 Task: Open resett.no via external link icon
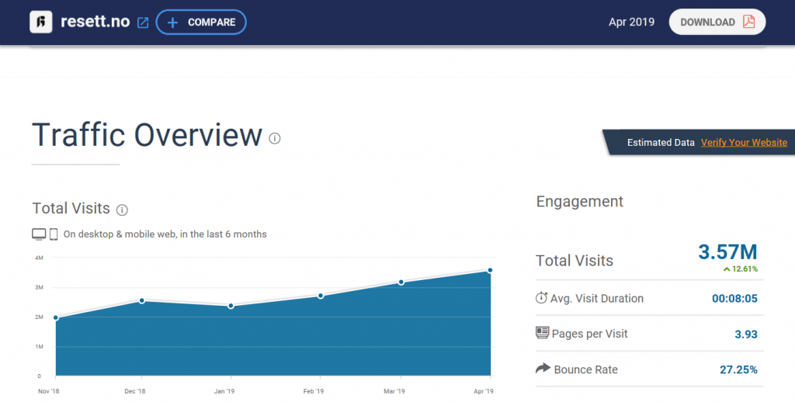pos(143,23)
